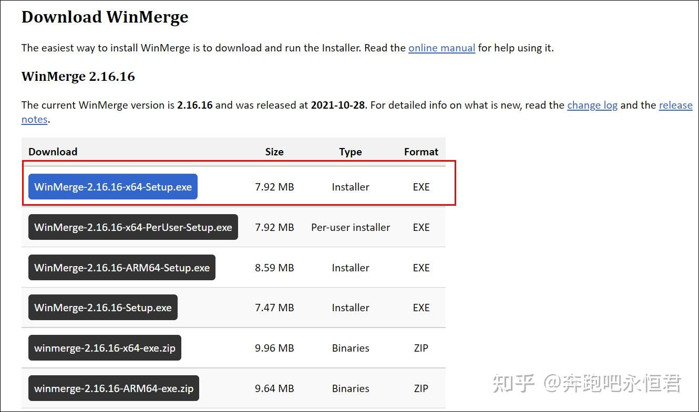699x412 pixels.
Task: Download winmerge-2.16.16-x64-exe.zip binaries
Action: point(105,348)
